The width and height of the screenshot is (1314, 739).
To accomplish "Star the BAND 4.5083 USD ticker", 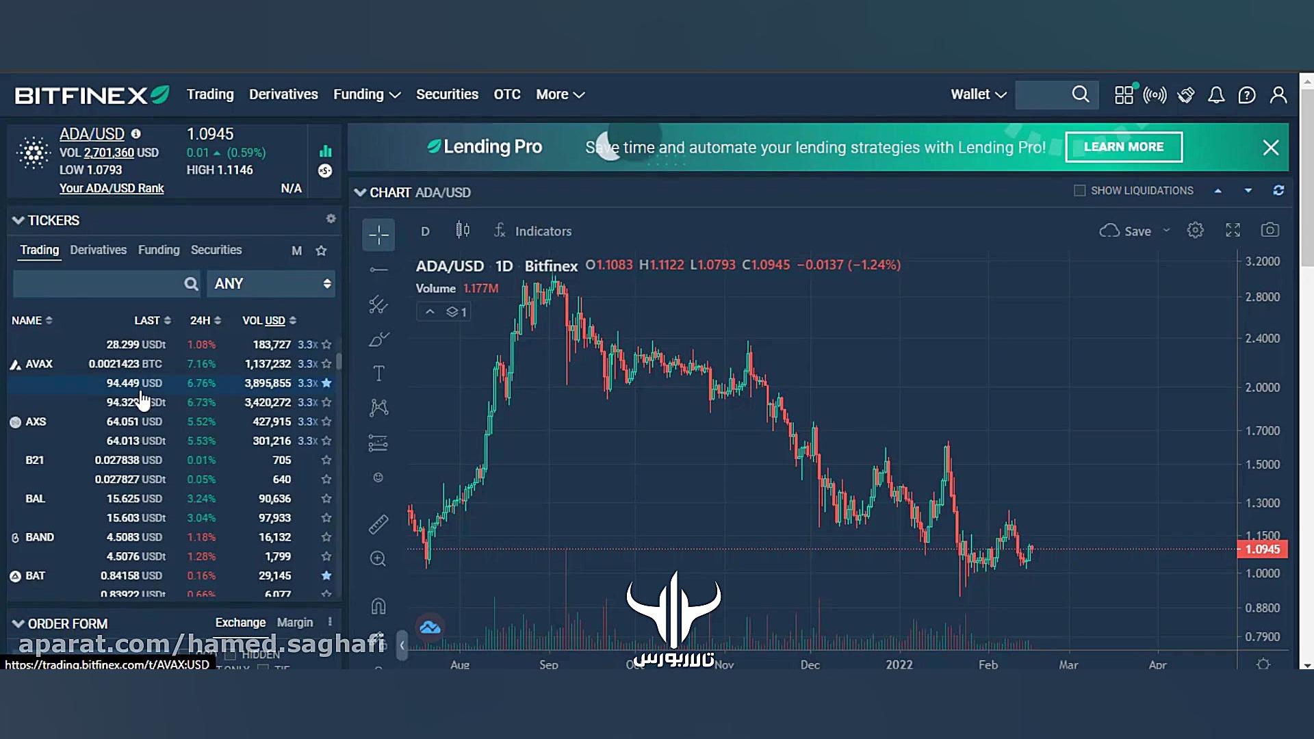I will coord(326,537).
